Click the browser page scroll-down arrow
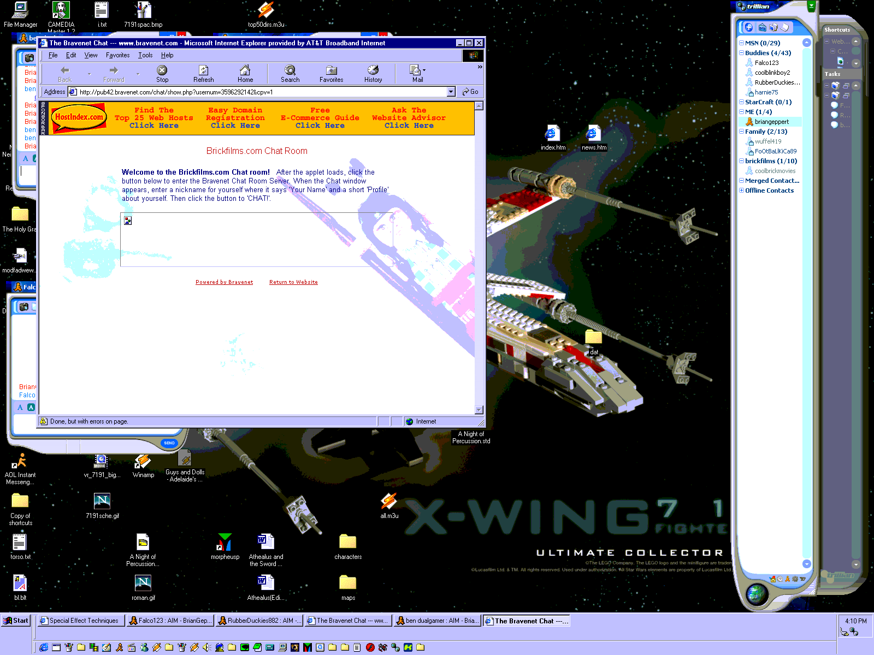874x655 pixels. (x=479, y=410)
